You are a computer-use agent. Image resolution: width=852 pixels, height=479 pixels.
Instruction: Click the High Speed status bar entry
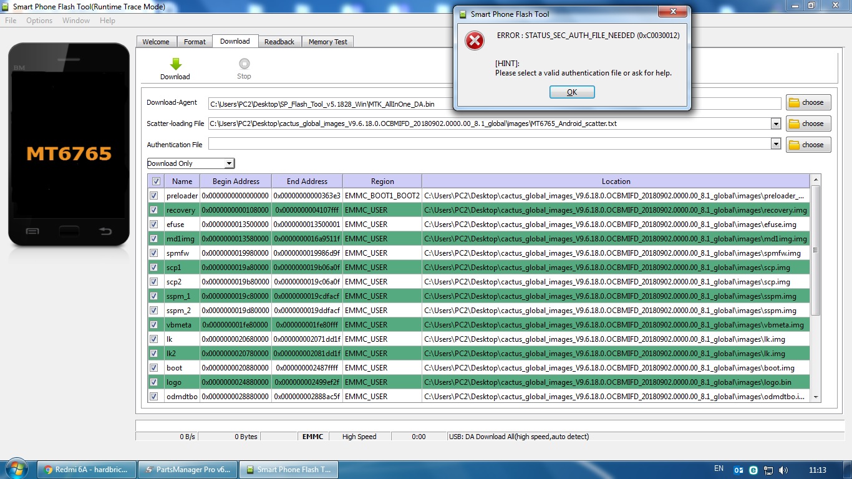coord(359,437)
